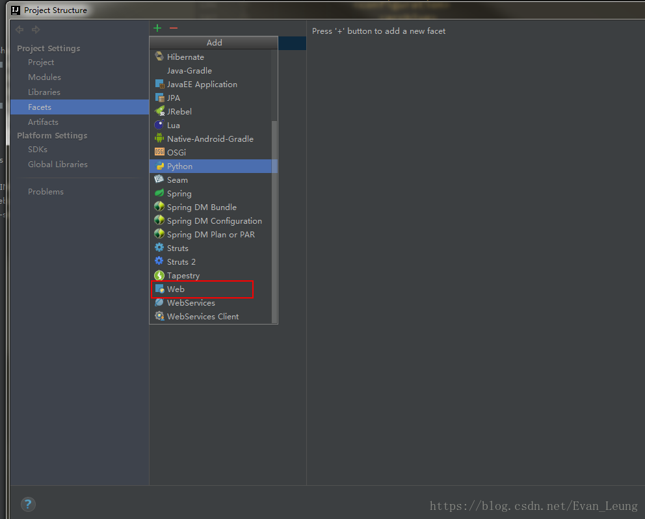Viewport: 645px width, 519px height.
Task: Choose Web label in Add menu
Action: pyautogui.click(x=176, y=289)
